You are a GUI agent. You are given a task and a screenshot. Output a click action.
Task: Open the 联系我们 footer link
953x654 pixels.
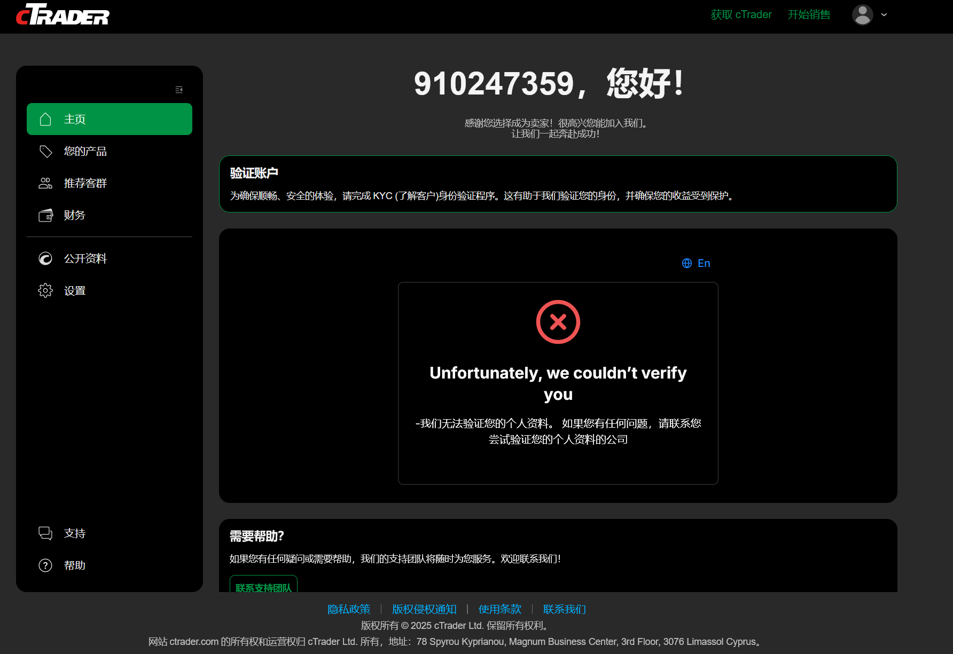565,609
